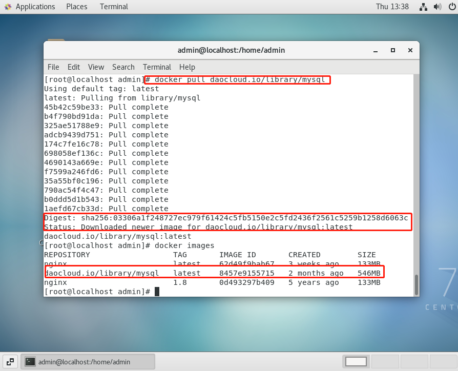
Task: Open the terminal window's Terminal menu
Action: [x=157, y=67]
